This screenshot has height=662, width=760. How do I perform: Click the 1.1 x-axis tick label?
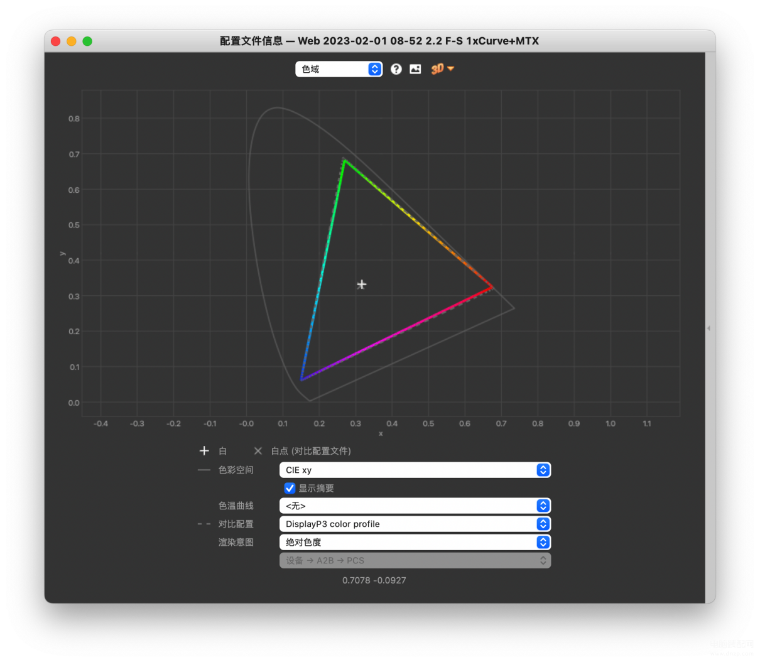[647, 424]
